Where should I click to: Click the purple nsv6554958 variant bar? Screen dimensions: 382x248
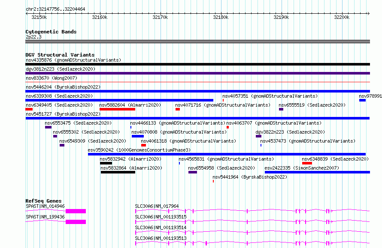click(192, 172)
